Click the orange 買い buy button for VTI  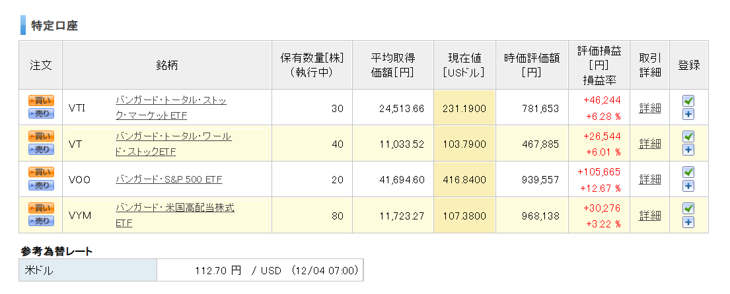coord(41,100)
